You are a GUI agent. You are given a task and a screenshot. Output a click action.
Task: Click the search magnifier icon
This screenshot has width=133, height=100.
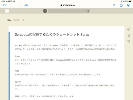(x=88, y=11)
